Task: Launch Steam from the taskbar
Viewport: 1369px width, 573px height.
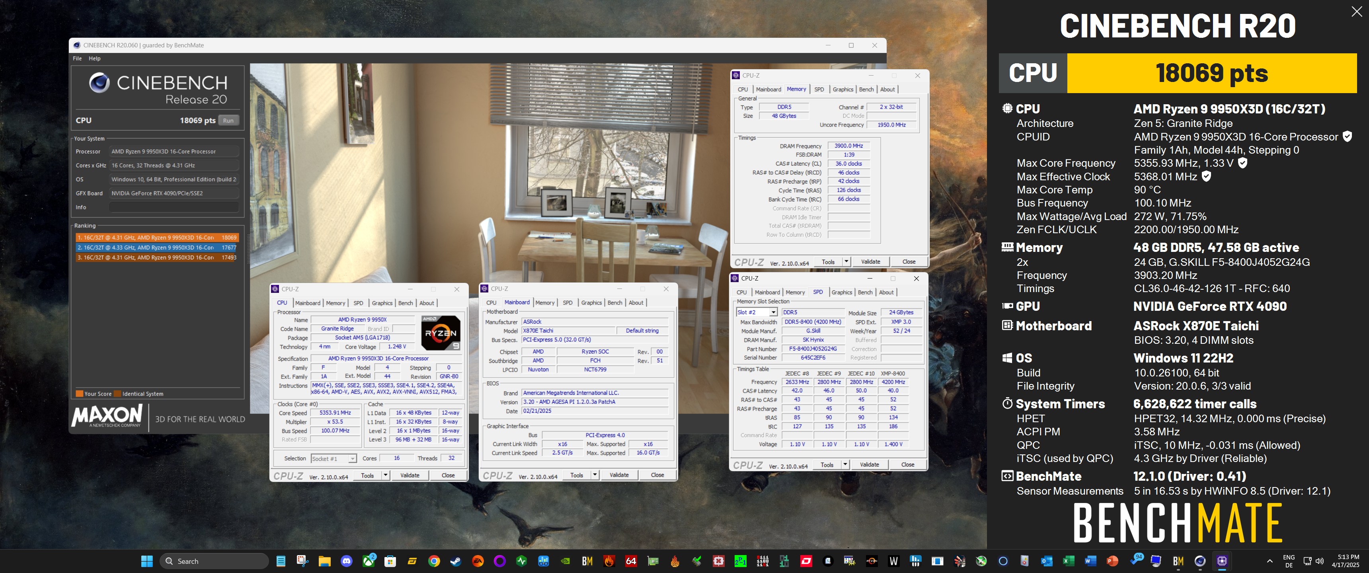Action: (456, 561)
